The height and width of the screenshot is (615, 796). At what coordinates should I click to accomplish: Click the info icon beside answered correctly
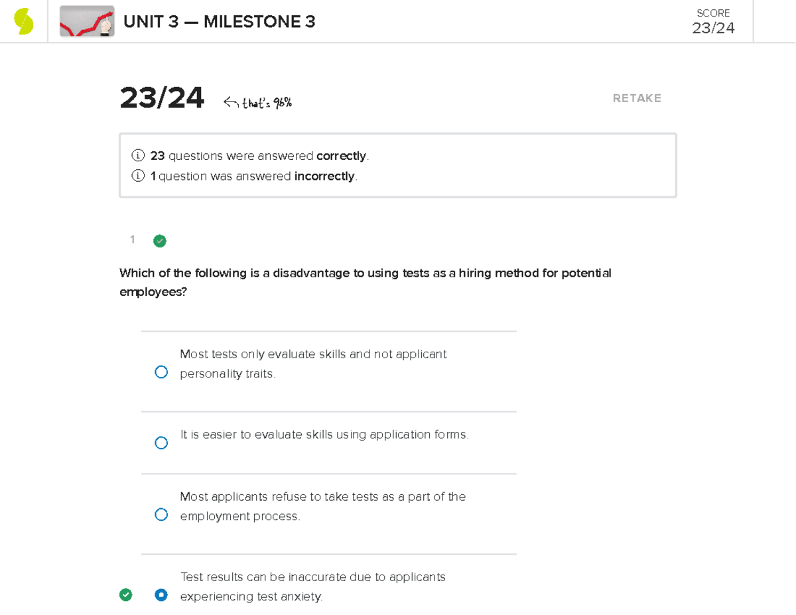[138, 156]
